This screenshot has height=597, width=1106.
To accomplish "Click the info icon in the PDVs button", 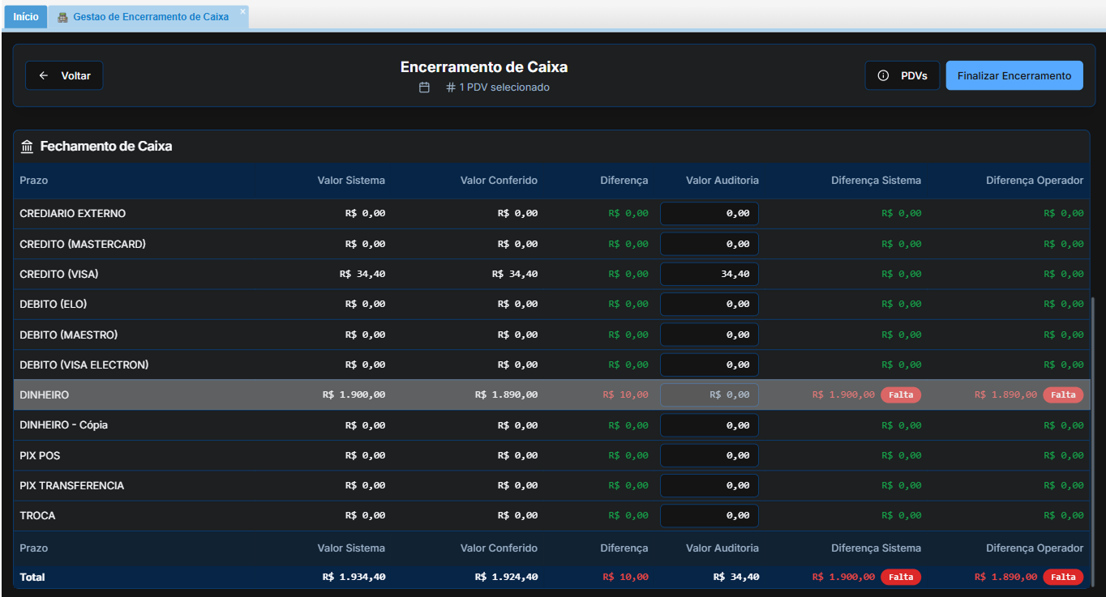I will tap(884, 75).
